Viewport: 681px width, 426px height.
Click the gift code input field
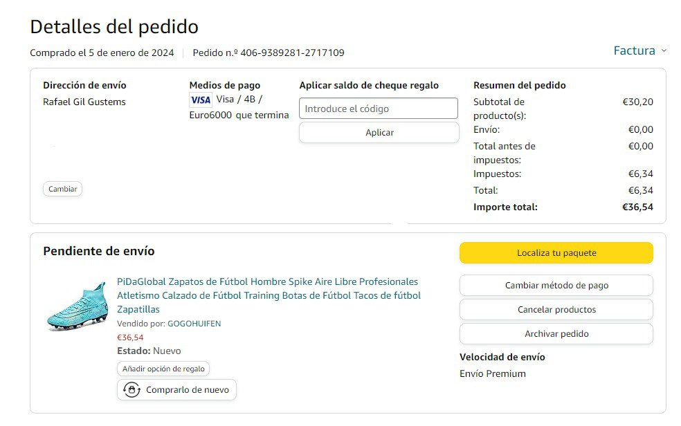pyautogui.click(x=379, y=109)
